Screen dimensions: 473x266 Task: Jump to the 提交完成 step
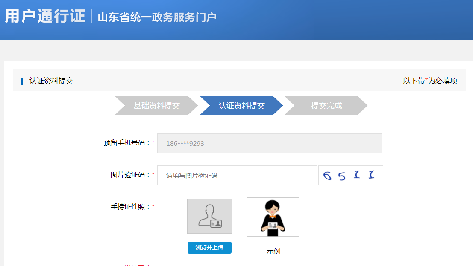326,106
